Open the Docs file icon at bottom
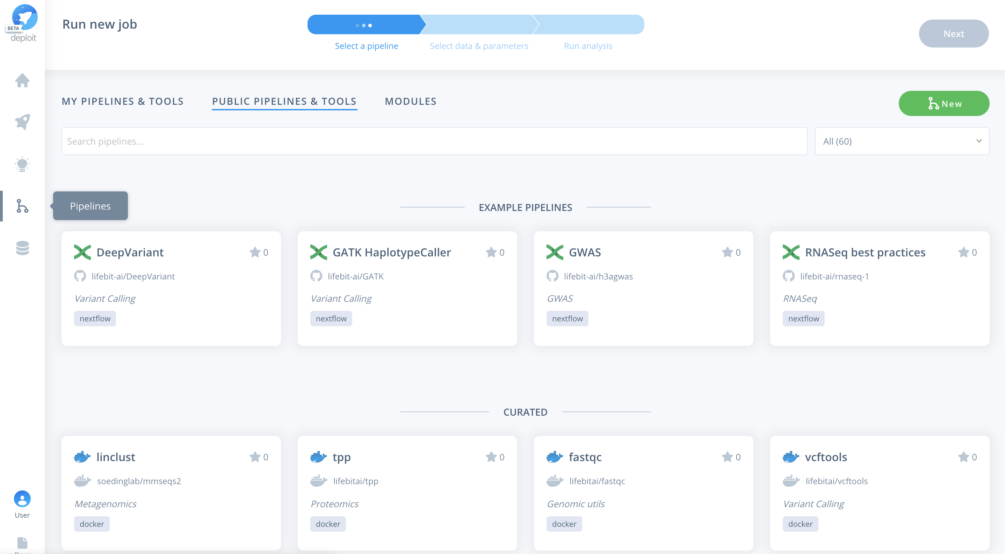Viewport: 1005px width, 554px height. point(22,543)
